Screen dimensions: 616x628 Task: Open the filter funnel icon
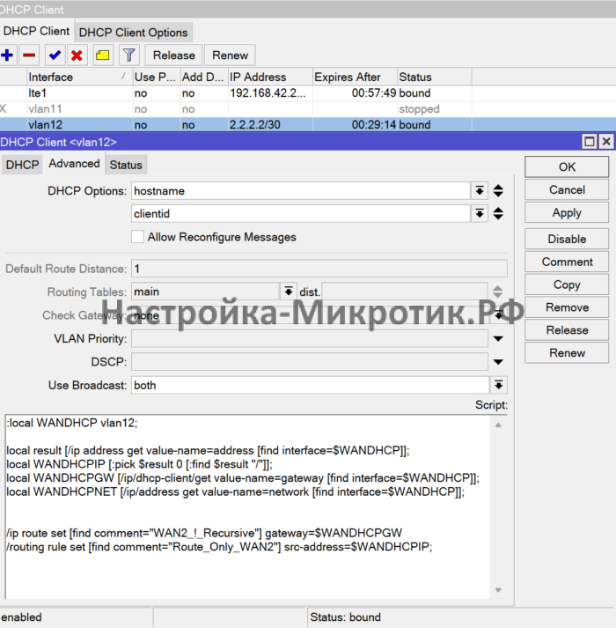[128, 55]
